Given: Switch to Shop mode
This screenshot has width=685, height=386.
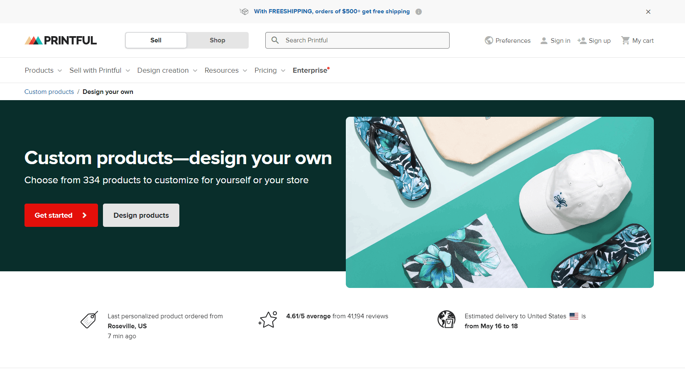Looking at the screenshot, I should (217, 40).
